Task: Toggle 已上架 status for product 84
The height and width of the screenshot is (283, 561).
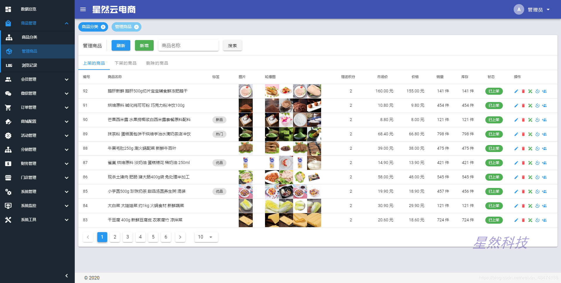Action: click(x=494, y=206)
